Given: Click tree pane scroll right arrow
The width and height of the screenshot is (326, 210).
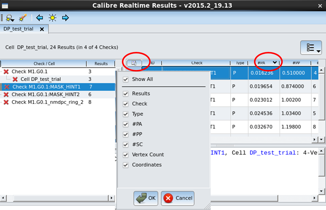Looking at the screenshot, I should coord(111,198).
